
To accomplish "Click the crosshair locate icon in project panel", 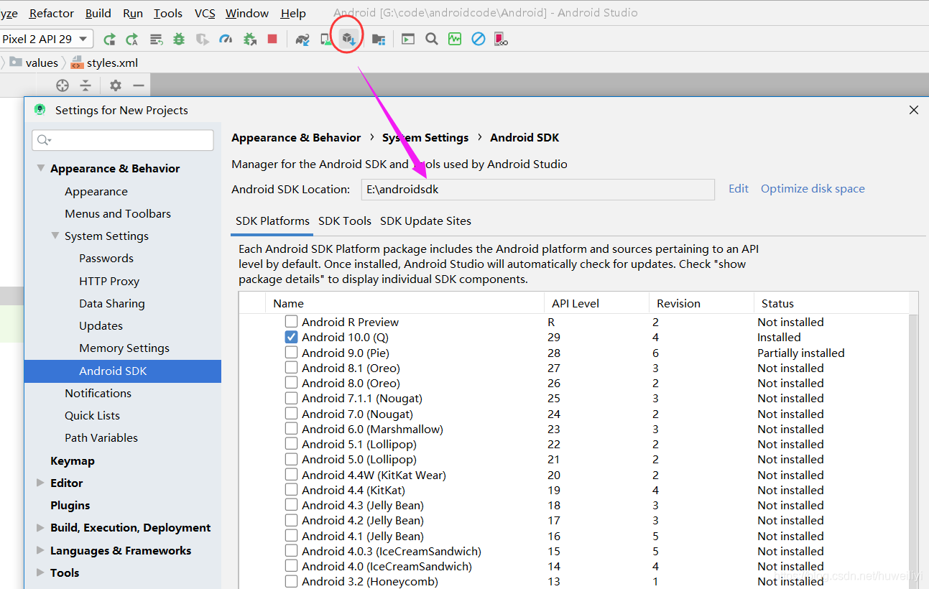I will [63, 85].
